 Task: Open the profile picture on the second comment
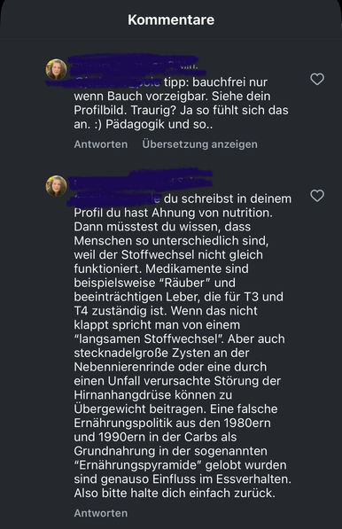[57, 185]
